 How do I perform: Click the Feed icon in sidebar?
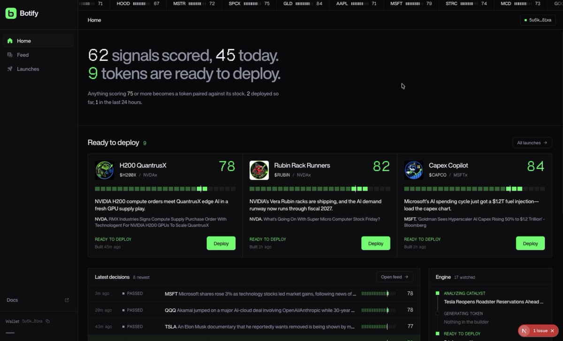(10, 55)
